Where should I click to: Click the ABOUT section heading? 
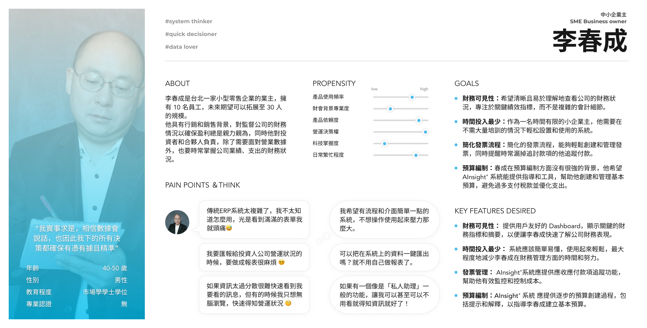click(177, 84)
